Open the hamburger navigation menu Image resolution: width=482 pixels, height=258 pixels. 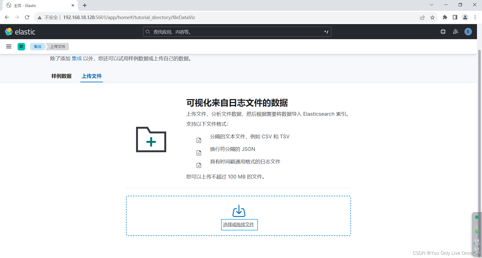(x=9, y=46)
